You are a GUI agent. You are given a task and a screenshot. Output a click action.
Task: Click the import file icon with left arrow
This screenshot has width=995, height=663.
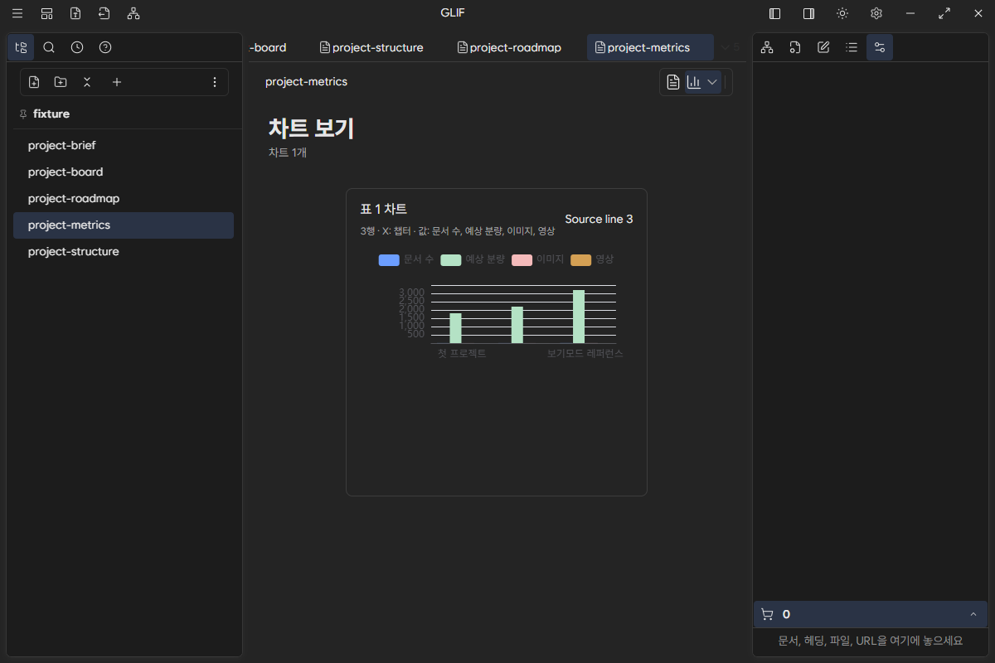click(104, 13)
